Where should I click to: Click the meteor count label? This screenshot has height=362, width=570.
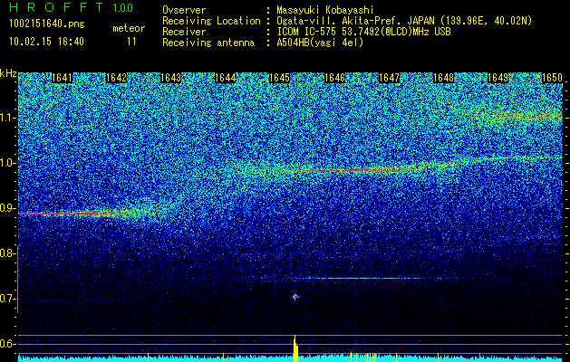(129, 28)
